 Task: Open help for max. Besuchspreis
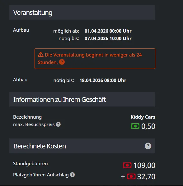tap(58, 125)
